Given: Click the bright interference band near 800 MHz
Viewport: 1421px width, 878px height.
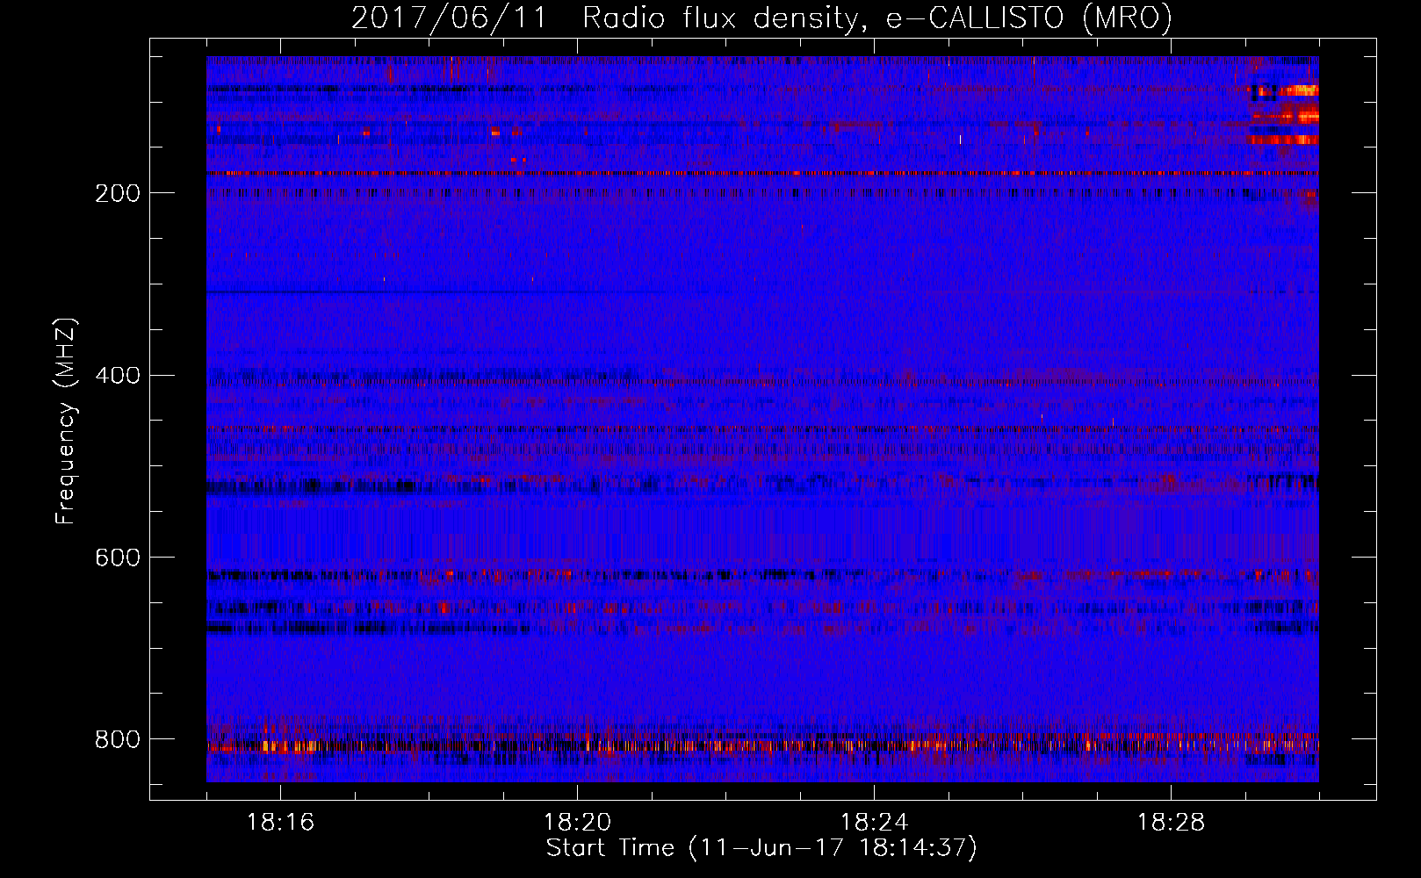Looking at the screenshot, I should coord(762,746).
